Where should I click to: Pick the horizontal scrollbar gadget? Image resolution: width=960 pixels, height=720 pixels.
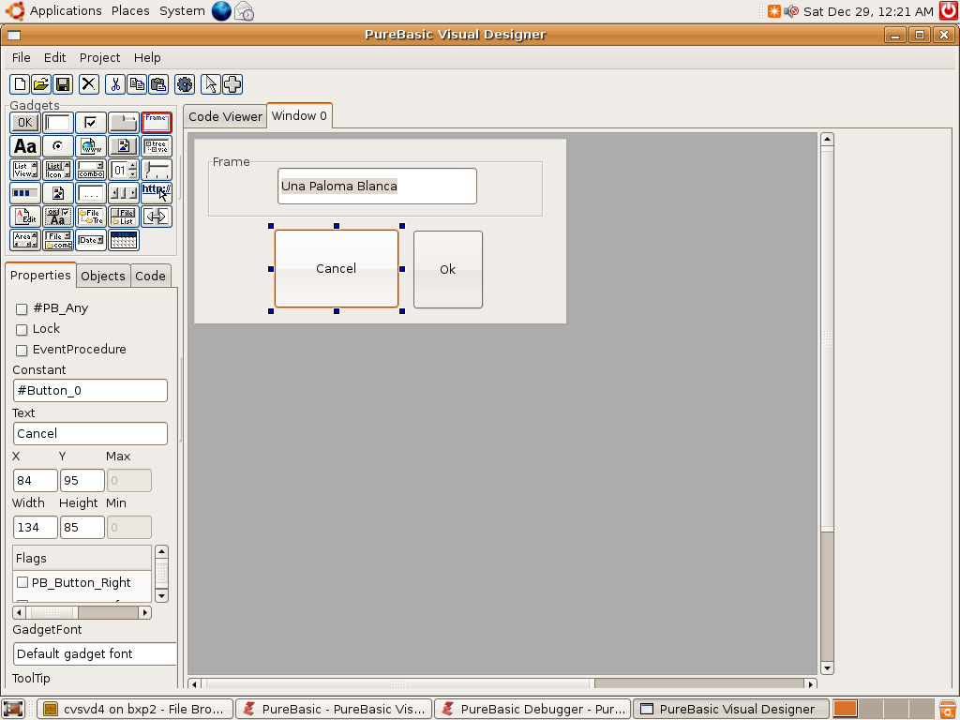(124, 193)
